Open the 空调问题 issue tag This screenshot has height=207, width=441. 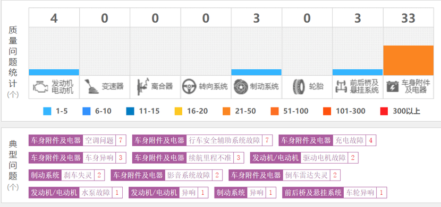coord(78,140)
